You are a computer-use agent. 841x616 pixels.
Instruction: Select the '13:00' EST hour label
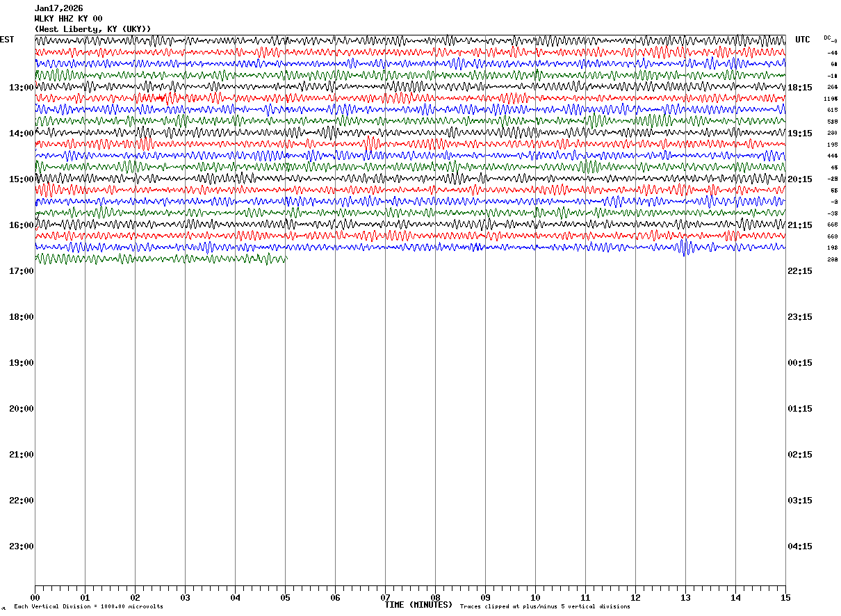tap(22, 88)
